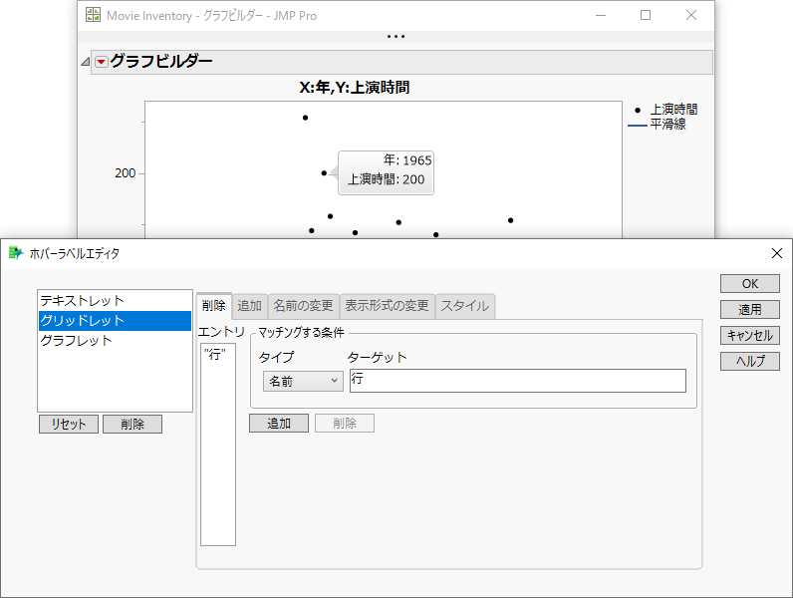Click the リセット button
This screenshot has width=793, height=598.
[69, 424]
